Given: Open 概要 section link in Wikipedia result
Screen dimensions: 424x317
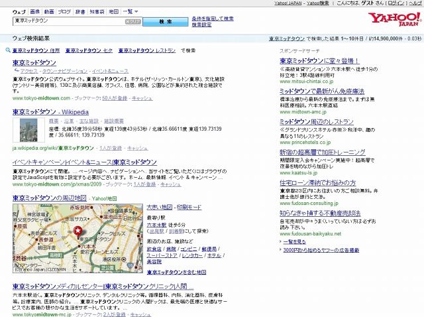Looking at the screenshot, I should (54, 121).
